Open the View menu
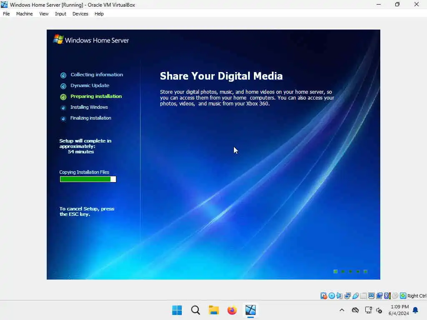Image resolution: width=427 pixels, height=320 pixels. [x=44, y=14]
